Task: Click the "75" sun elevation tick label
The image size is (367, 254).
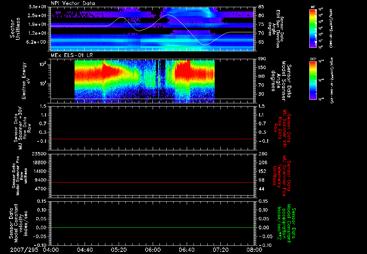Action: click(261, 24)
